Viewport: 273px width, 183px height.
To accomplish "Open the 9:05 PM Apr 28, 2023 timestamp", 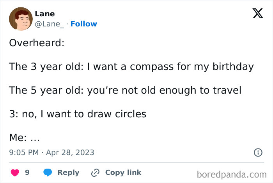I will [51, 152].
